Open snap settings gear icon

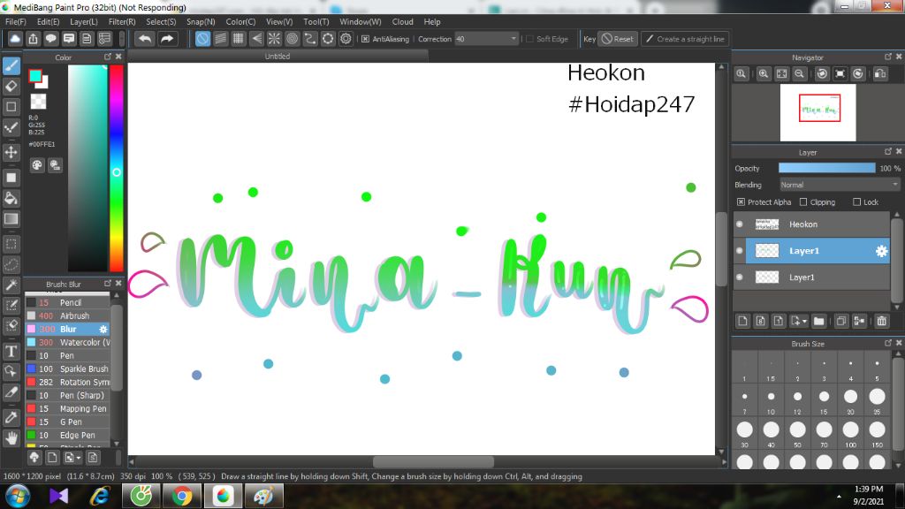coord(346,39)
